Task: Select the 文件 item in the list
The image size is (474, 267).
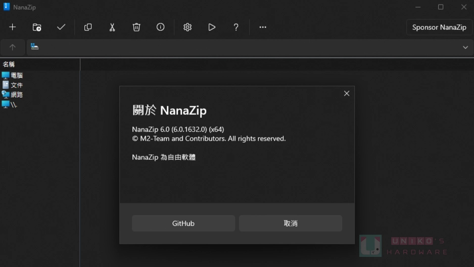Action: (x=13, y=85)
